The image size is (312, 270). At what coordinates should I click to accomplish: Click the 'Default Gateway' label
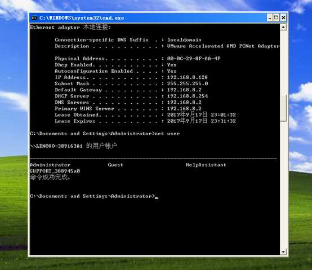pyautogui.click(x=78, y=90)
